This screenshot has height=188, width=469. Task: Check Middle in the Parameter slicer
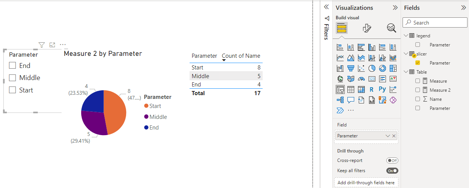pyautogui.click(x=12, y=78)
